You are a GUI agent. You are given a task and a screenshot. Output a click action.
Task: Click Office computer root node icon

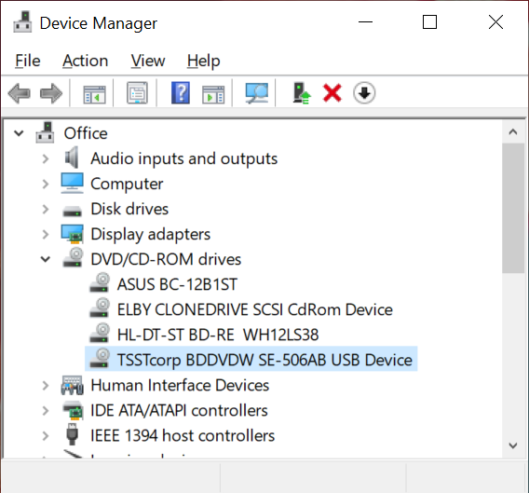tap(45, 132)
